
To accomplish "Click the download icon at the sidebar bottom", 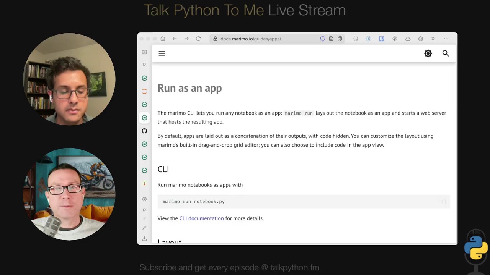I will [144, 239].
